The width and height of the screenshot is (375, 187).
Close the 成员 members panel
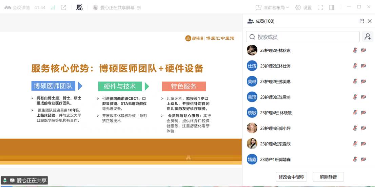pyautogui.click(x=370, y=21)
